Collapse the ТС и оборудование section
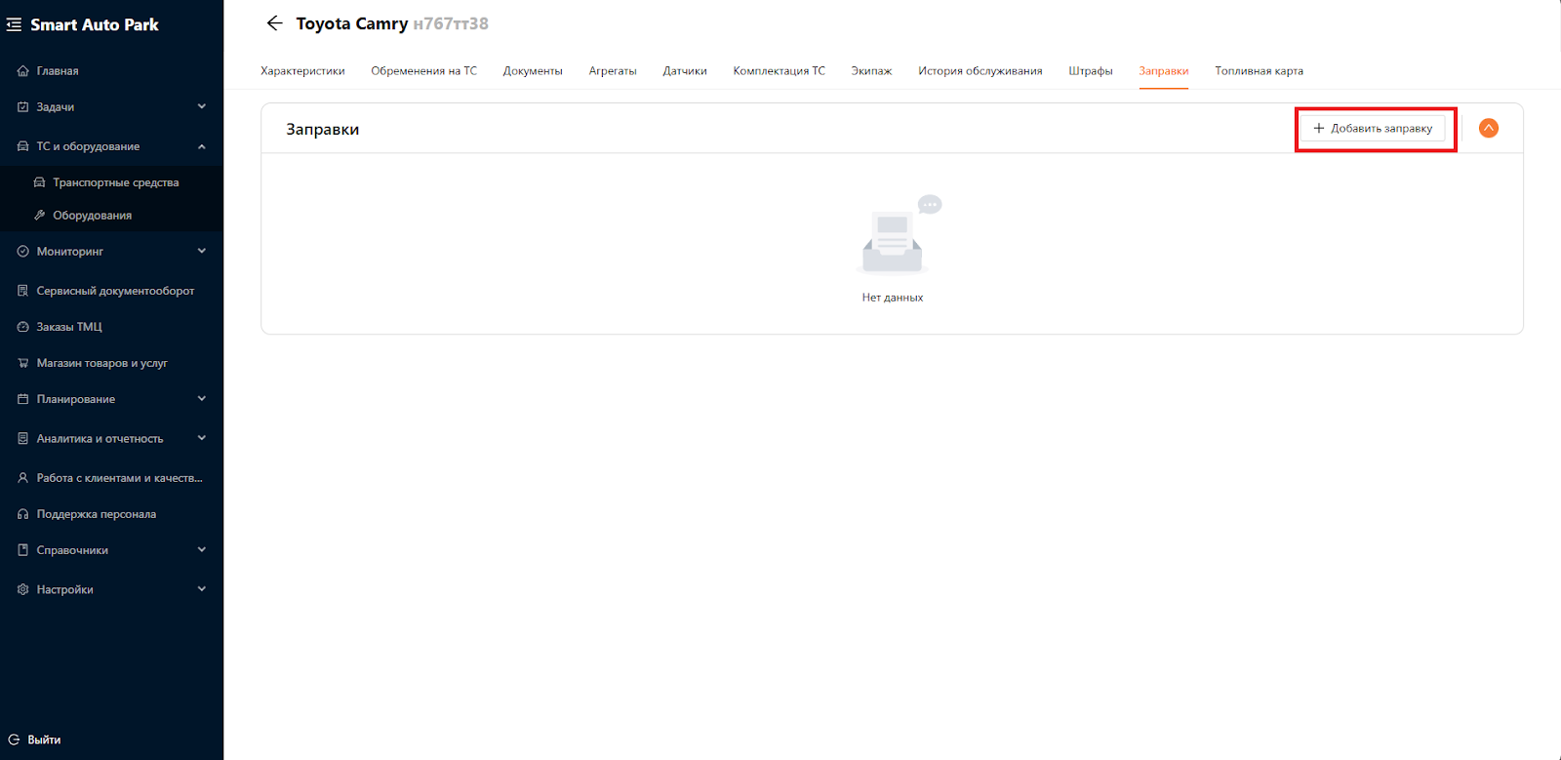Image resolution: width=1561 pixels, height=760 pixels. (x=202, y=146)
